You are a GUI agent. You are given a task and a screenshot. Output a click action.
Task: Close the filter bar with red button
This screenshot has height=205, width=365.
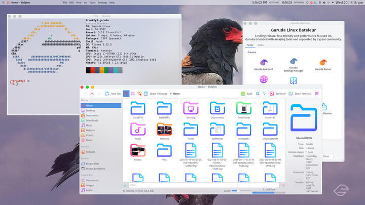(283, 185)
